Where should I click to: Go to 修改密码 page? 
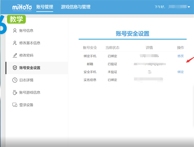pyautogui.click(x=26, y=55)
